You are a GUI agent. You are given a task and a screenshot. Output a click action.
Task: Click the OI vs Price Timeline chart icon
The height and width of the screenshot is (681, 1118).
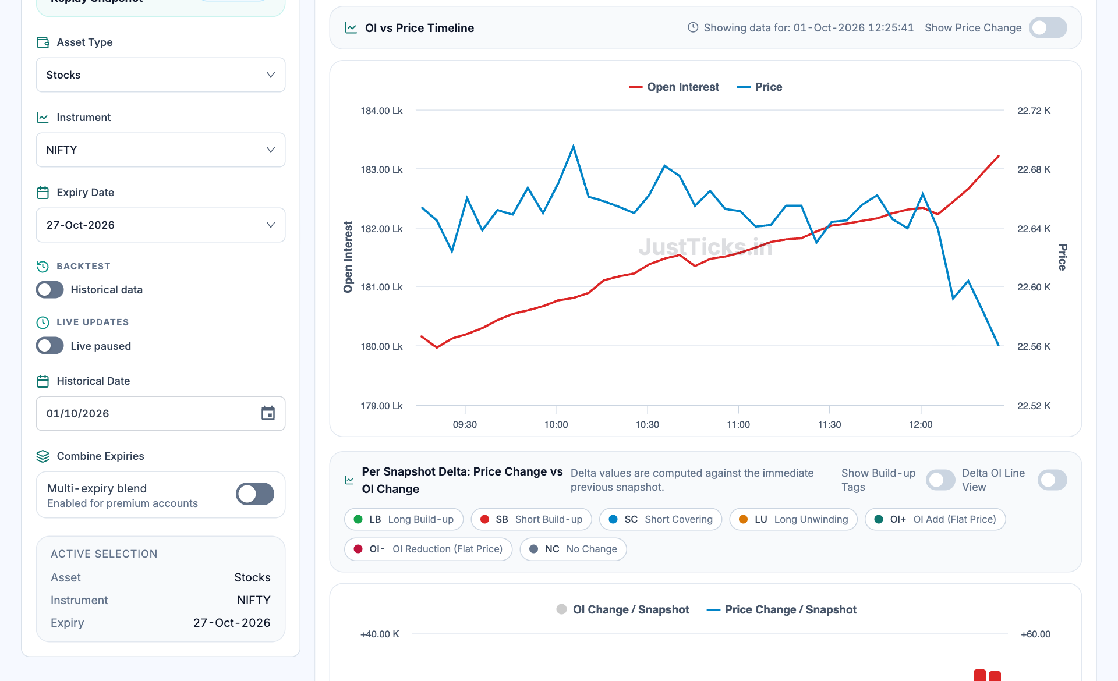(351, 28)
